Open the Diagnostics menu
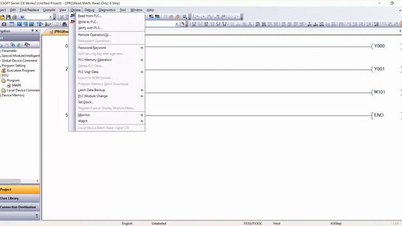 (107, 10)
